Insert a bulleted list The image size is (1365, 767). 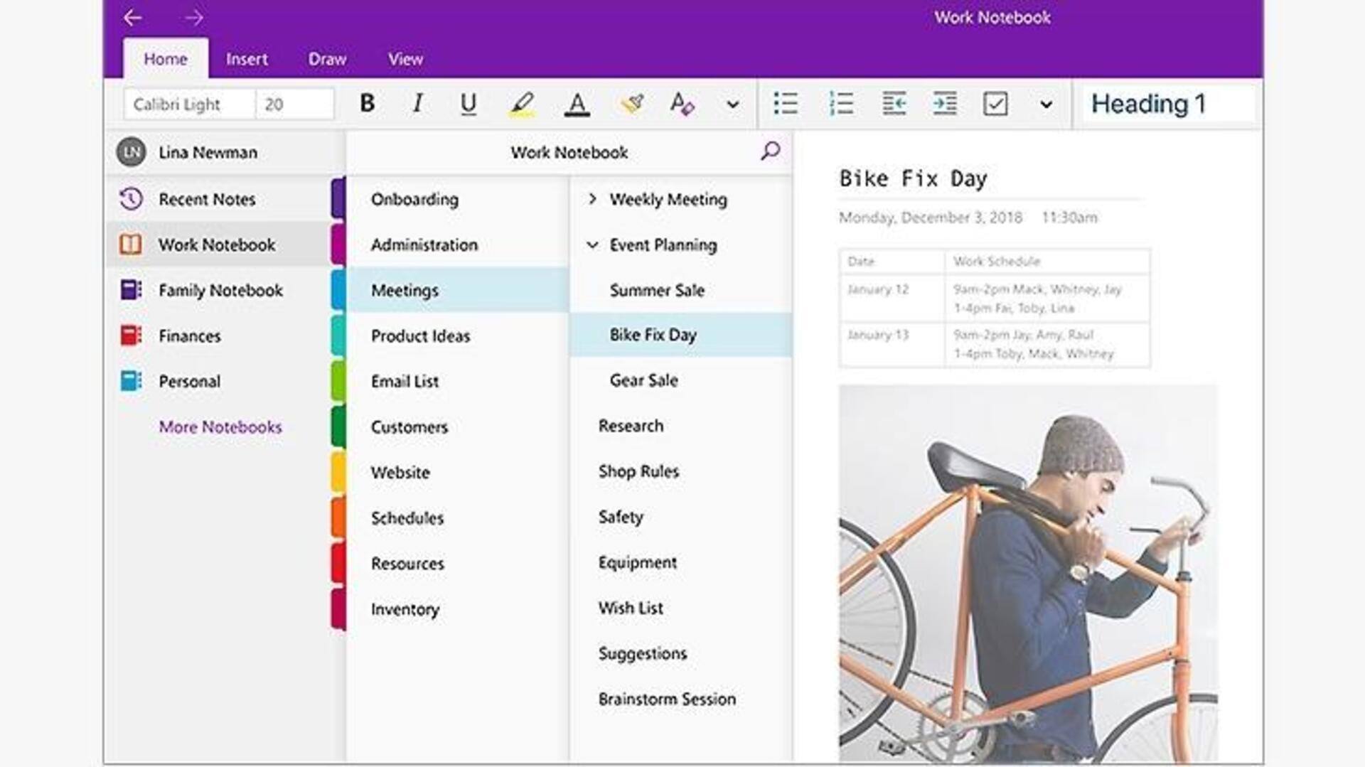click(x=786, y=104)
